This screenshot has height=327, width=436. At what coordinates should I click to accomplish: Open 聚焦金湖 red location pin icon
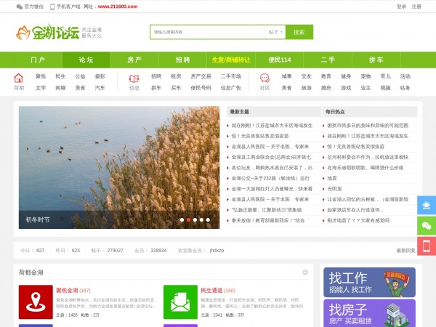[36, 302]
